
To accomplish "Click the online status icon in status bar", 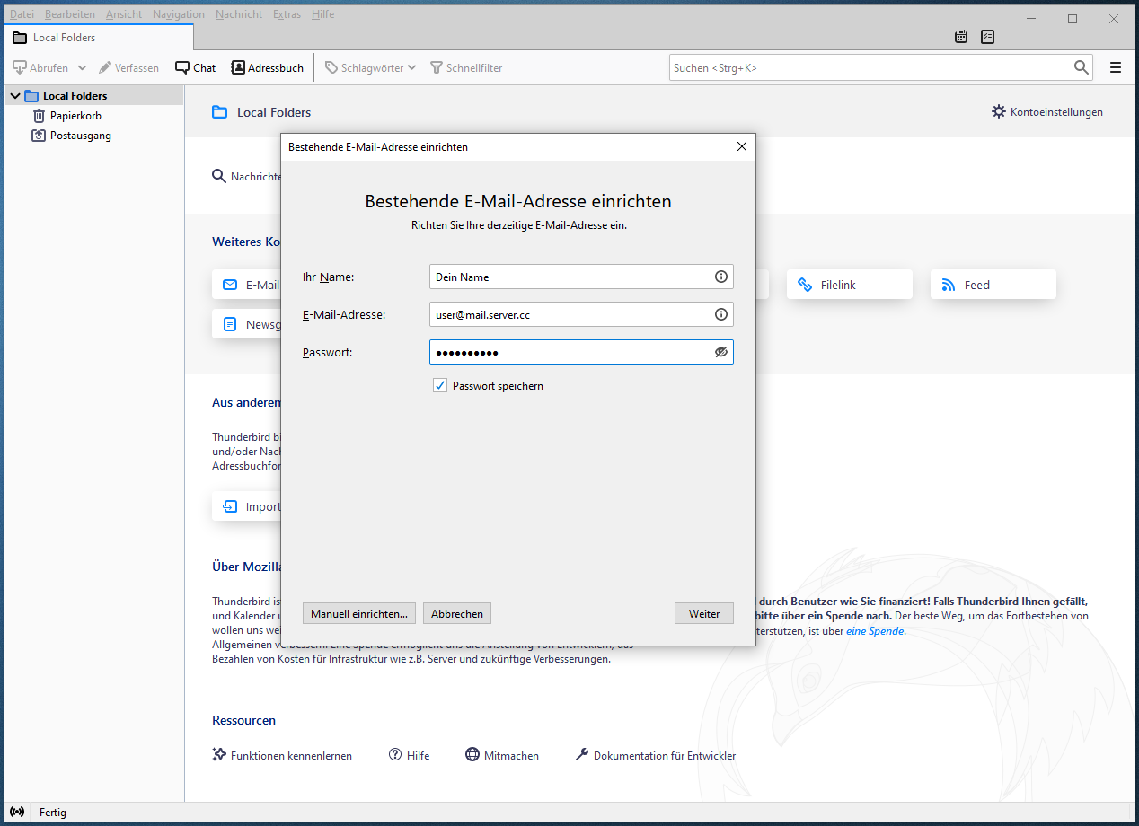I will [18, 813].
